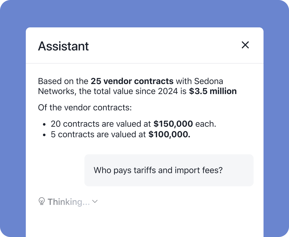The width and height of the screenshot is (289, 237).
Task: Select the $150,000 contract bullet point
Action: tap(133, 124)
